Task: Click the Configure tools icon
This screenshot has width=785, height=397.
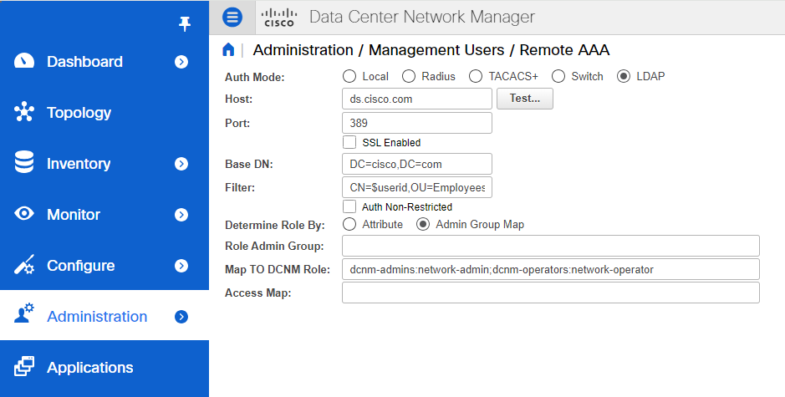Action: (x=24, y=266)
